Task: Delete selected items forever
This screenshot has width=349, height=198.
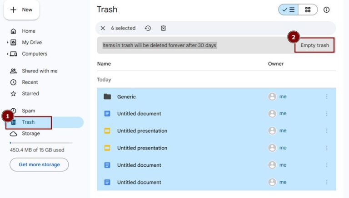Action: coord(164,28)
